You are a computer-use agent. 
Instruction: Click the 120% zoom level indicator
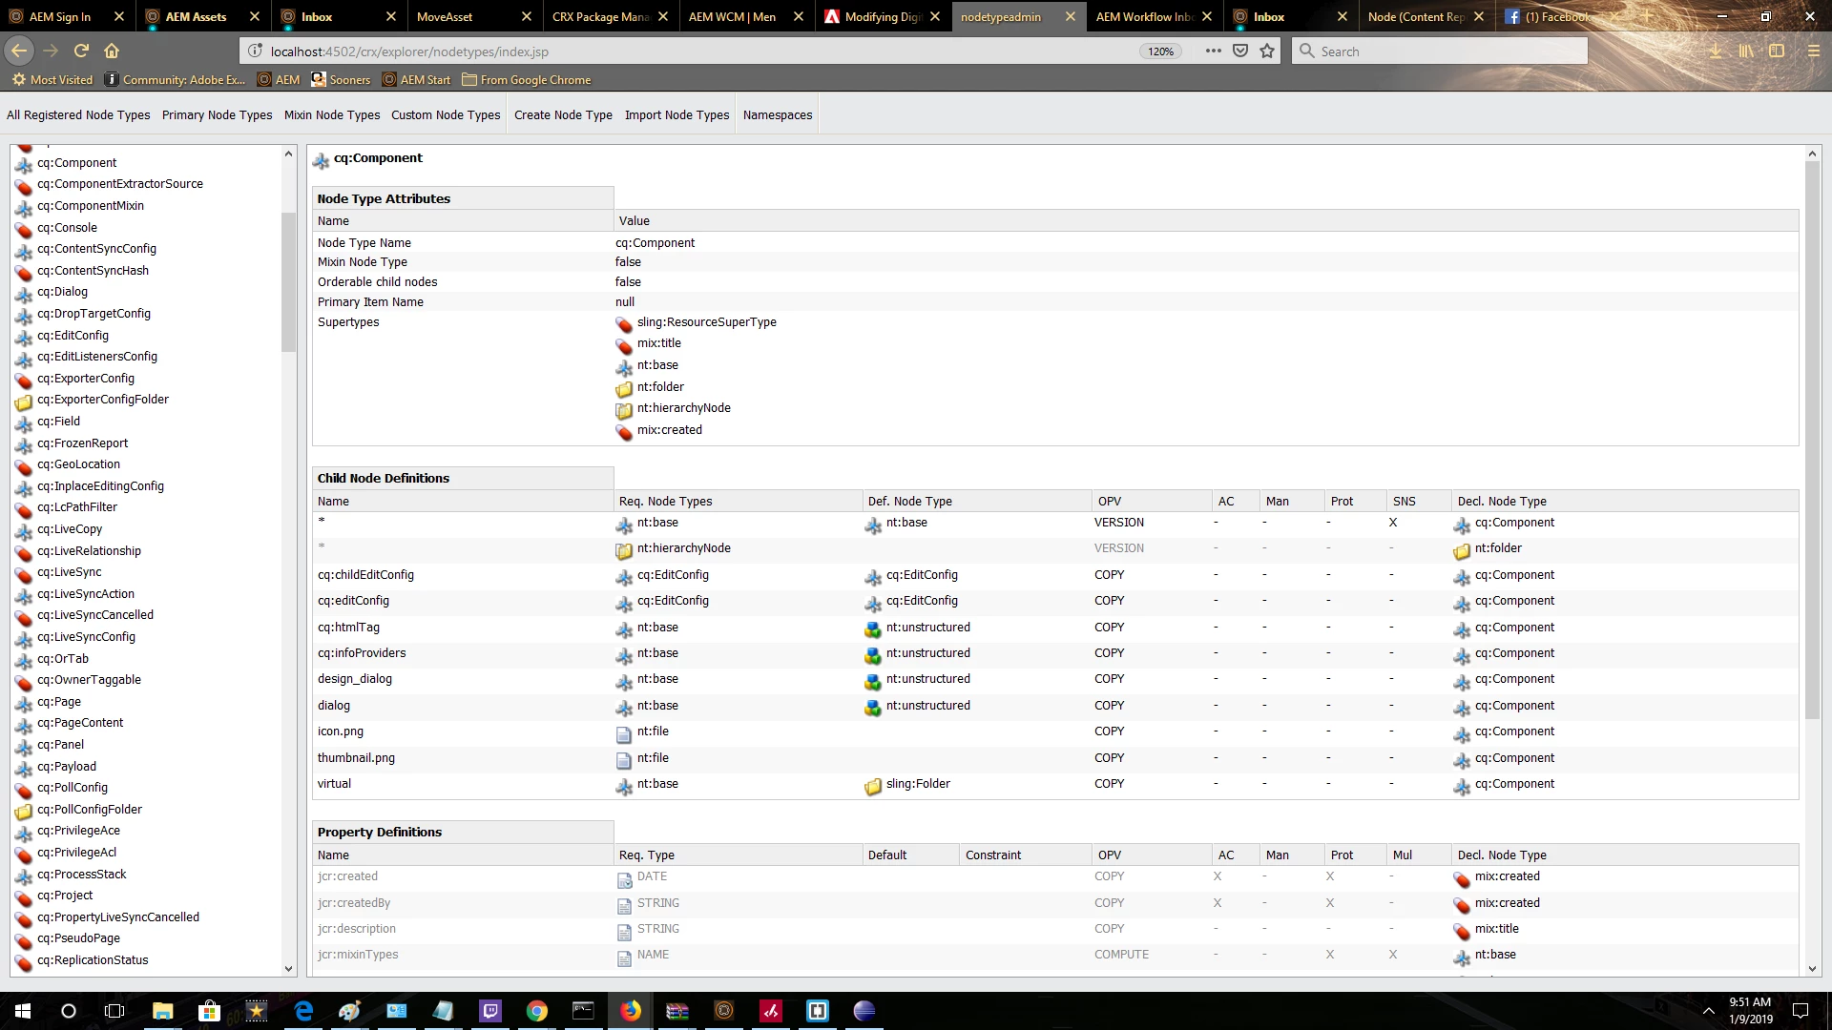pyautogui.click(x=1160, y=51)
